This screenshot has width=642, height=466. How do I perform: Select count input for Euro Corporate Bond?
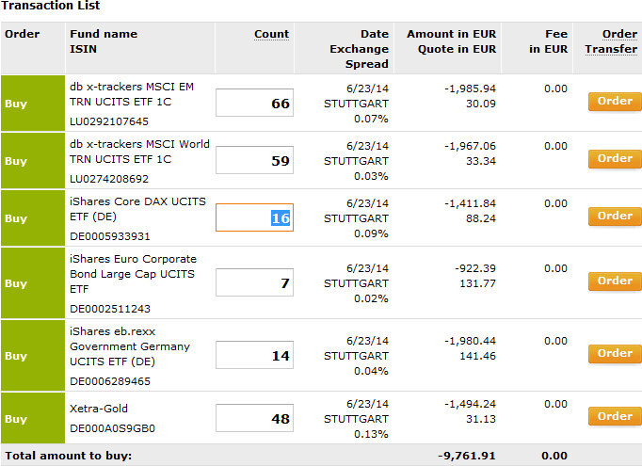[254, 282]
